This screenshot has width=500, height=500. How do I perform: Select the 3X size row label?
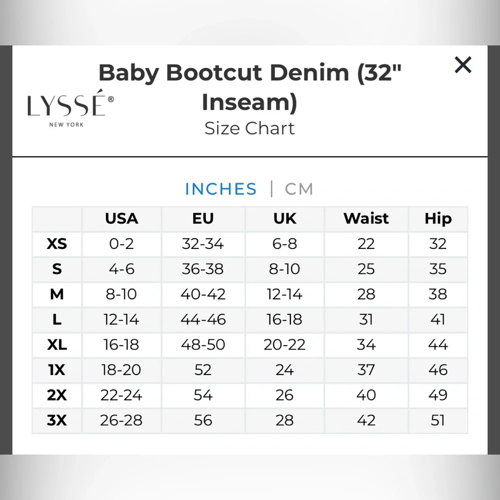click(x=56, y=420)
